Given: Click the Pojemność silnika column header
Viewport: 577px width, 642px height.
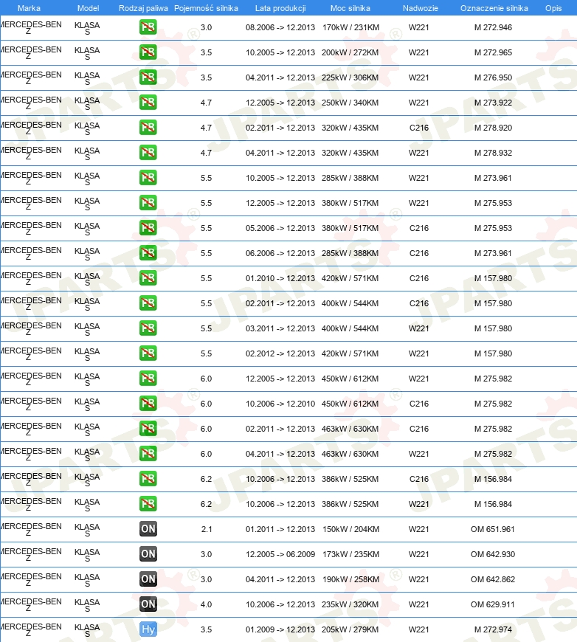Looking at the screenshot, I should [x=206, y=8].
